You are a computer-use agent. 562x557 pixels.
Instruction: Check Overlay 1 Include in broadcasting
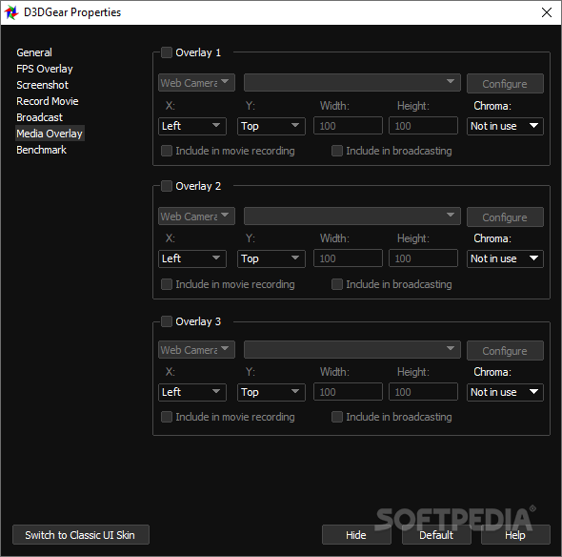(x=337, y=151)
